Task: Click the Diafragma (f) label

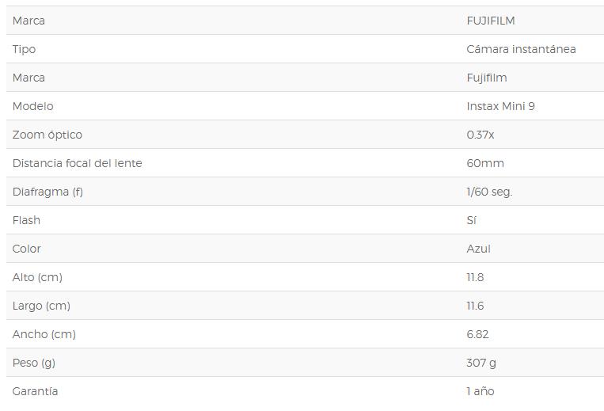Action: [47, 192]
